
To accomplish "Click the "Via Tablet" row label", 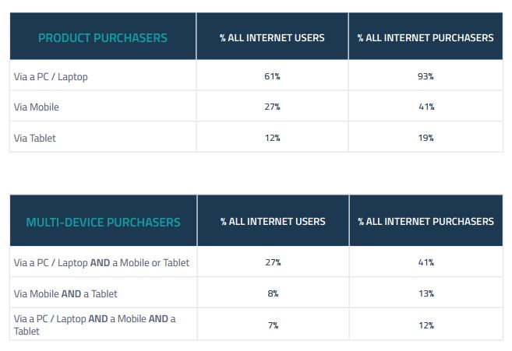I will (35, 138).
